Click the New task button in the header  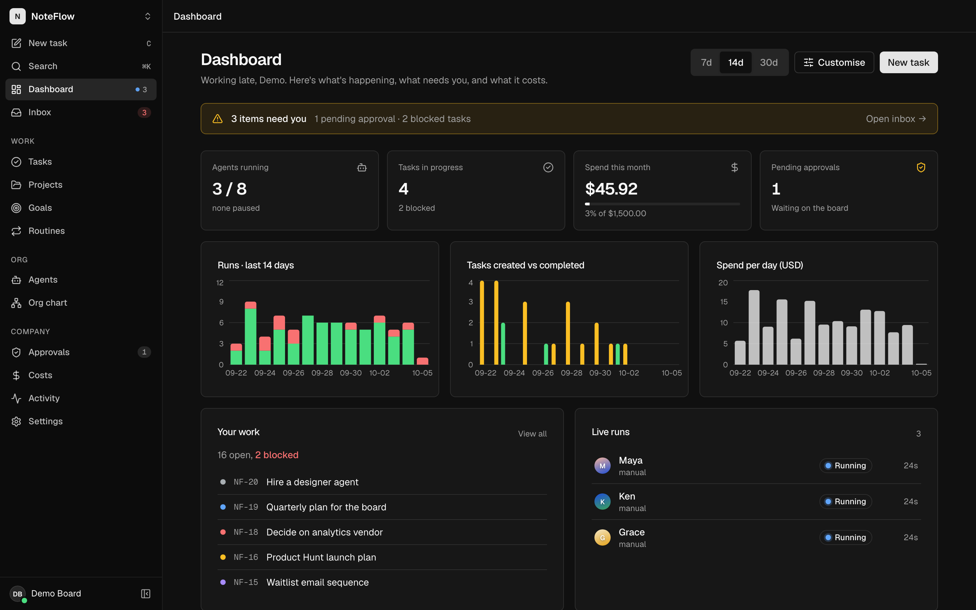pos(908,63)
